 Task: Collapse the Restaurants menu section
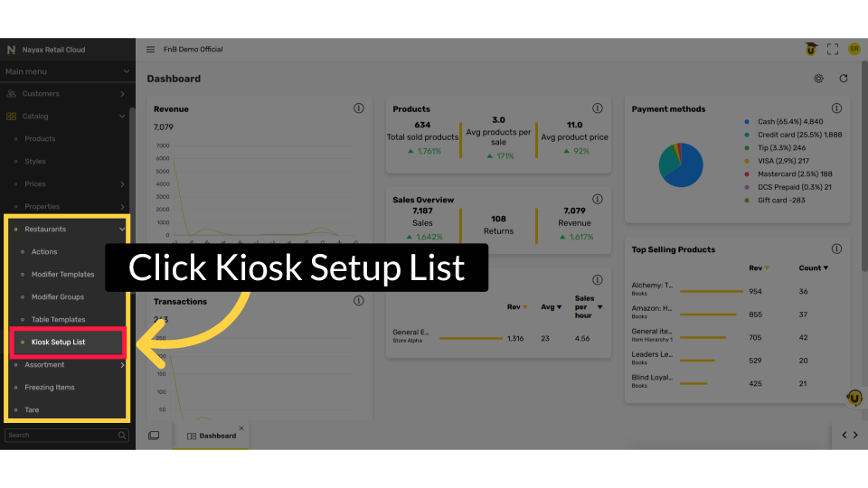click(x=122, y=230)
